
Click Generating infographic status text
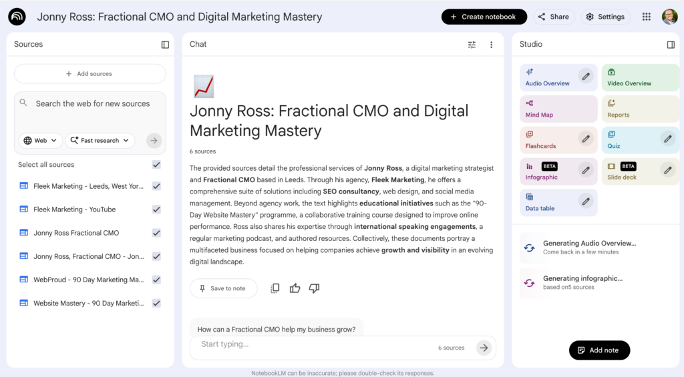(582, 278)
